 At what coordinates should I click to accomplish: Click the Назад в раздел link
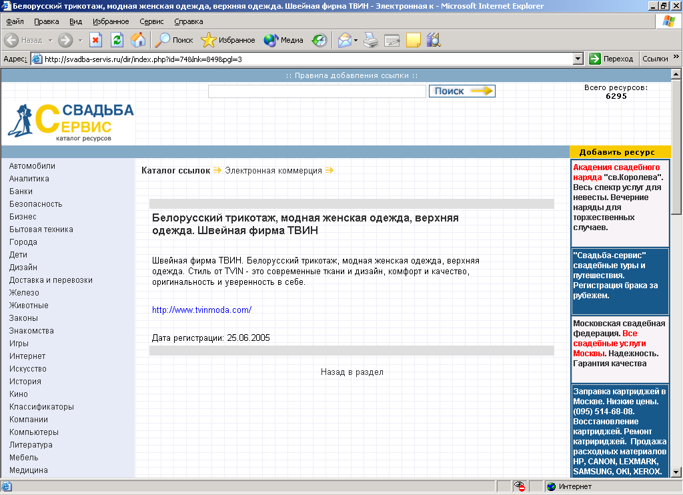point(352,372)
